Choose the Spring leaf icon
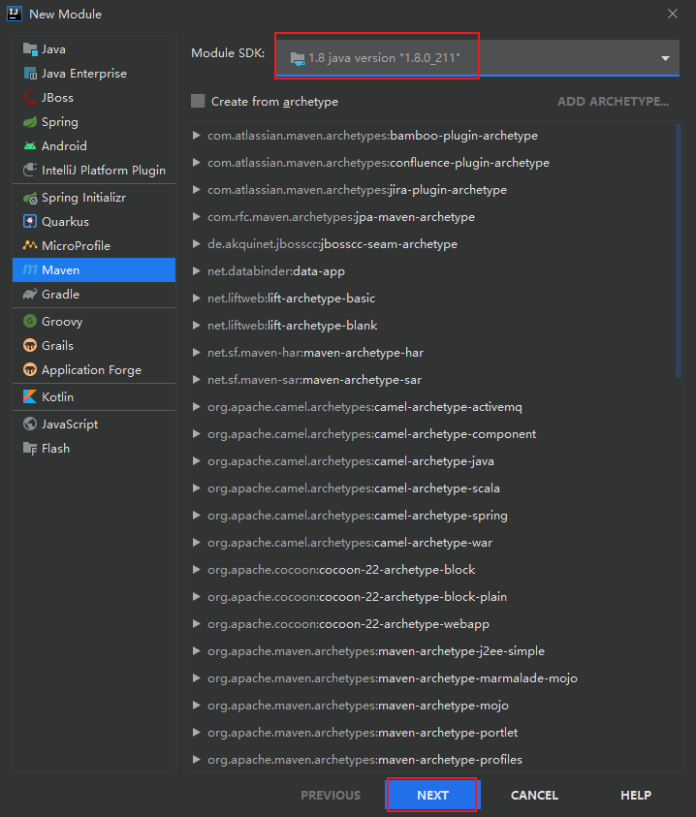This screenshot has width=696, height=817. [30, 122]
